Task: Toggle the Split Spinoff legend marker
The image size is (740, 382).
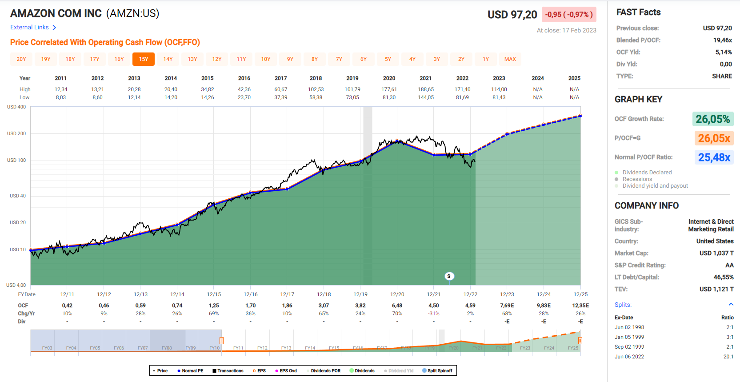Action: pos(424,371)
